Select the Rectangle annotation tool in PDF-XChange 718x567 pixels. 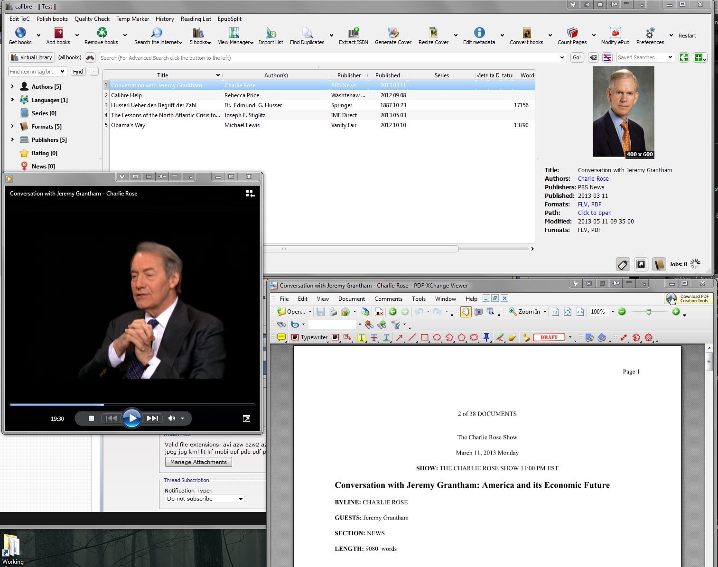pos(425,337)
